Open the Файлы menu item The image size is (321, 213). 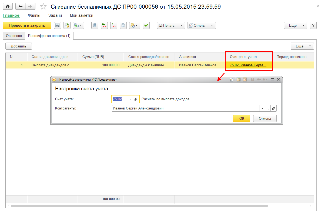click(34, 15)
